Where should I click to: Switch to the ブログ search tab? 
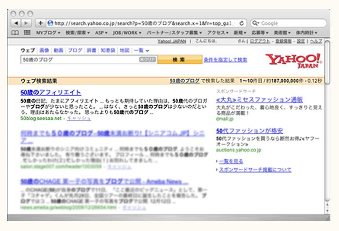[x=75, y=50]
